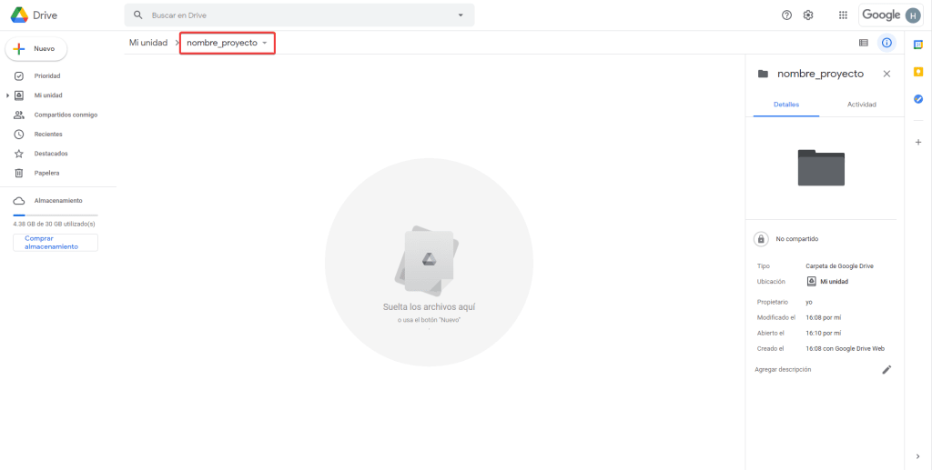The image size is (932, 470).
Task: Collapse the side panel chevron
Action: (918, 455)
